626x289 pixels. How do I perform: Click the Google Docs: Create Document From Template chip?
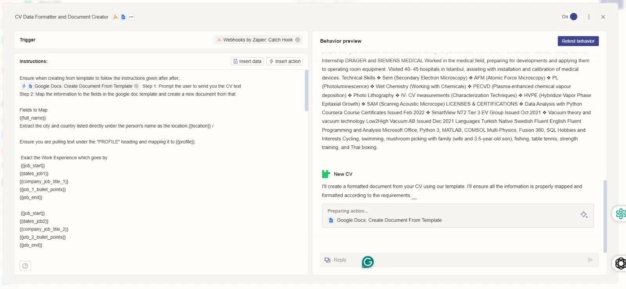coord(80,86)
